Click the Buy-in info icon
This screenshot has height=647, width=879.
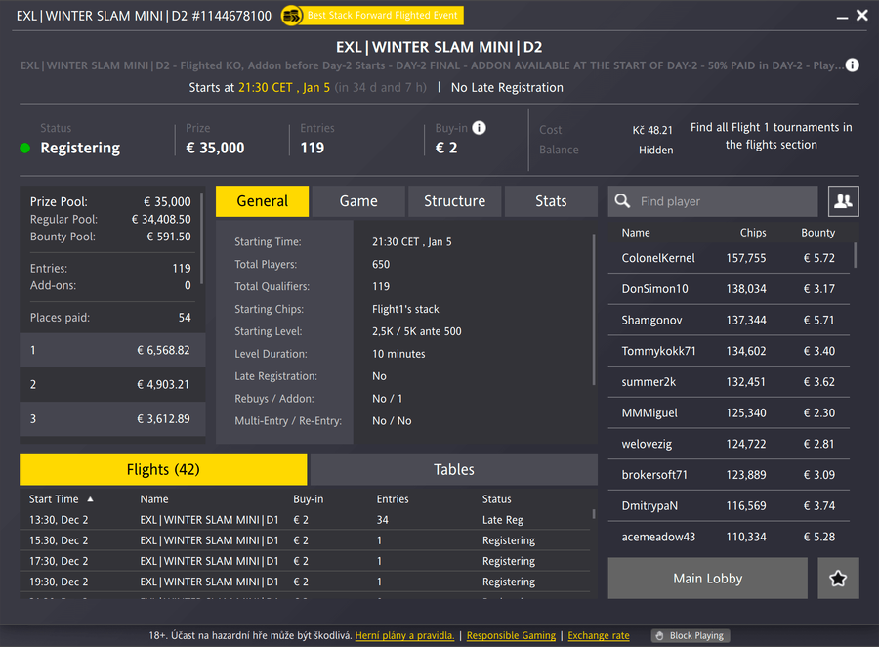(479, 128)
